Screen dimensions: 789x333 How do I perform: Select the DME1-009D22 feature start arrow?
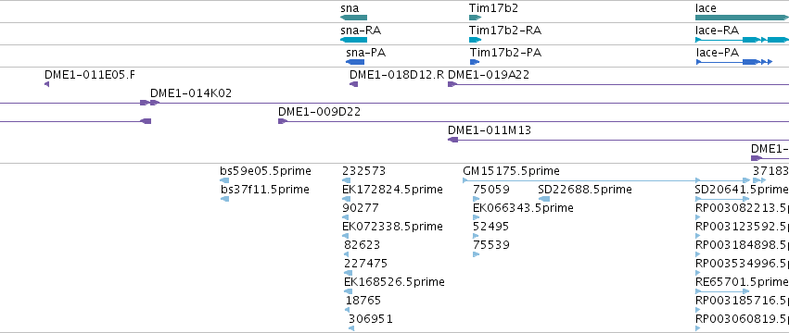(283, 121)
